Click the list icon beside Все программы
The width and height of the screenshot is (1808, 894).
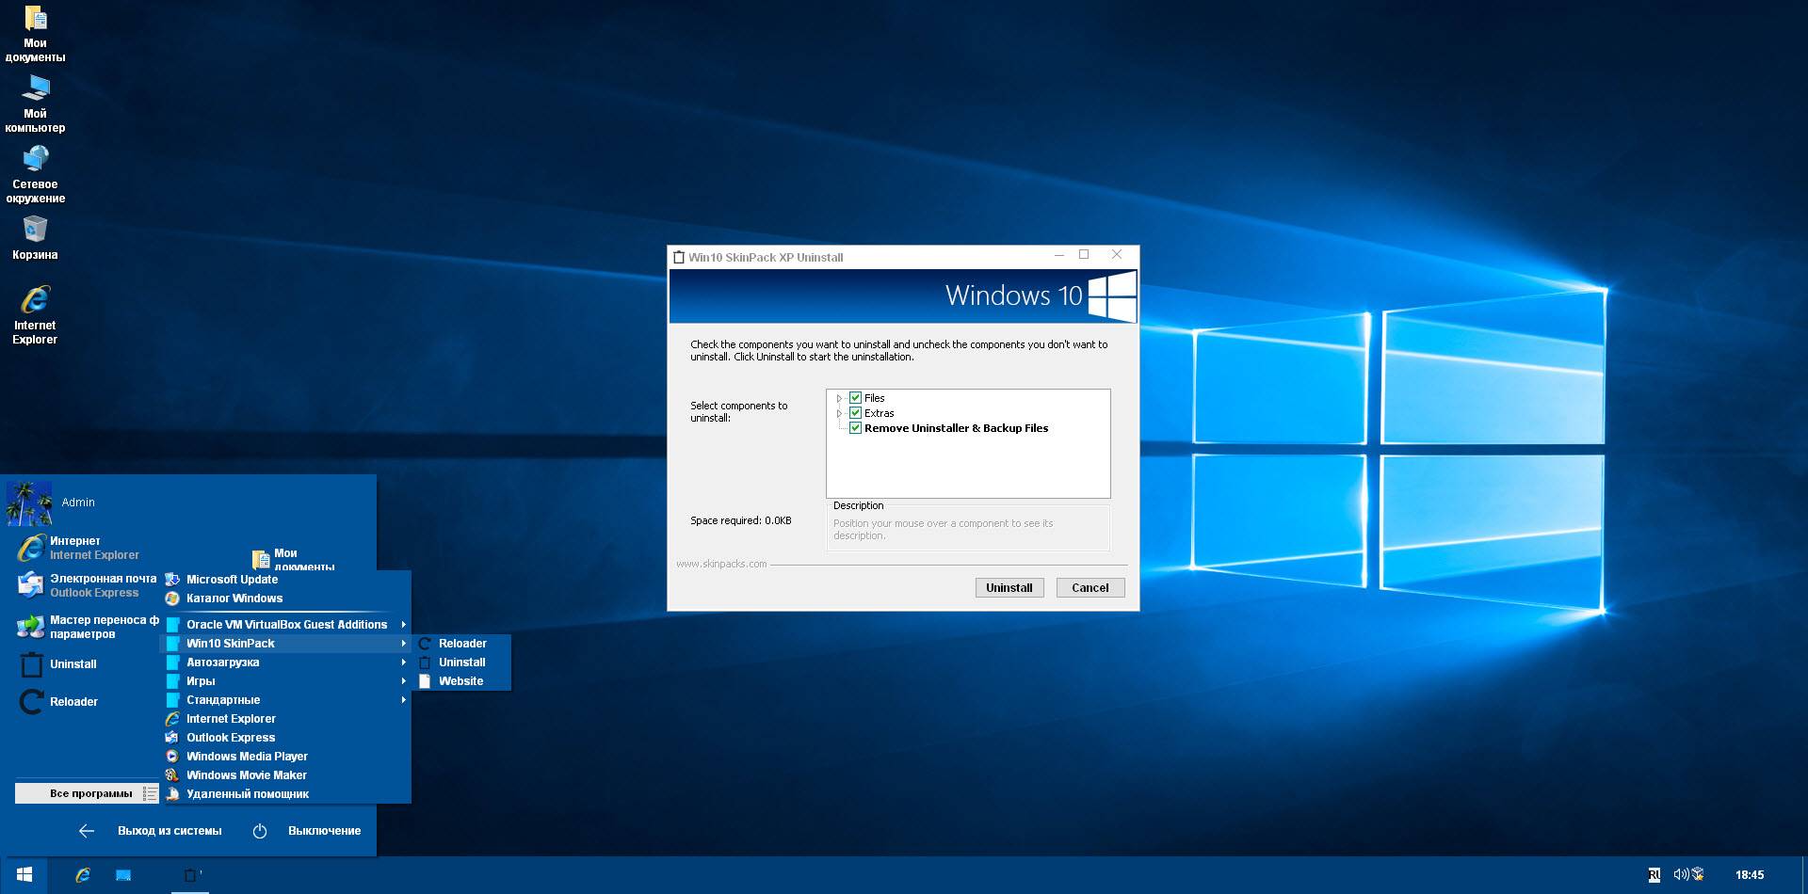(150, 793)
